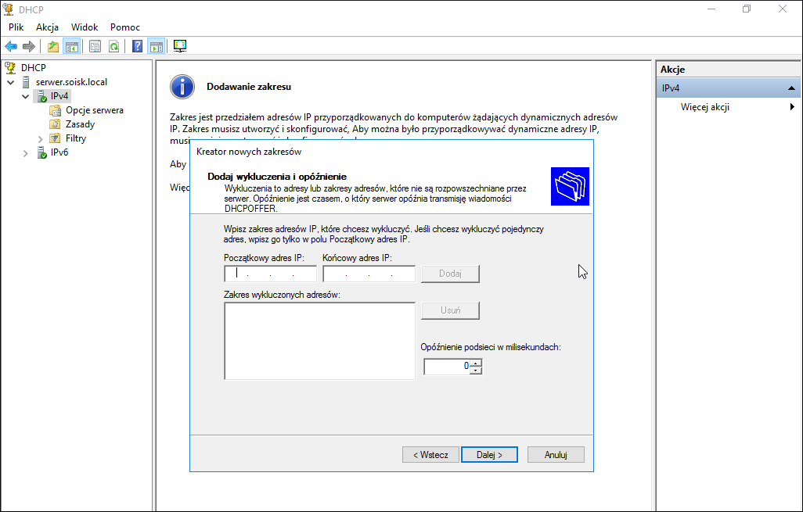Collapse the IPv4 header in Akcje pane
This screenshot has height=512, width=803.
pos(791,88)
